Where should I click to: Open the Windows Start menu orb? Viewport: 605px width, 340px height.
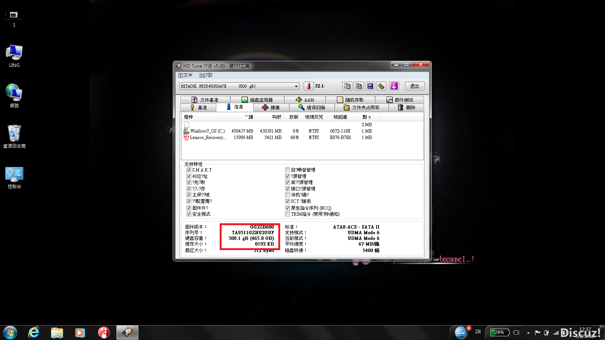point(10,332)
